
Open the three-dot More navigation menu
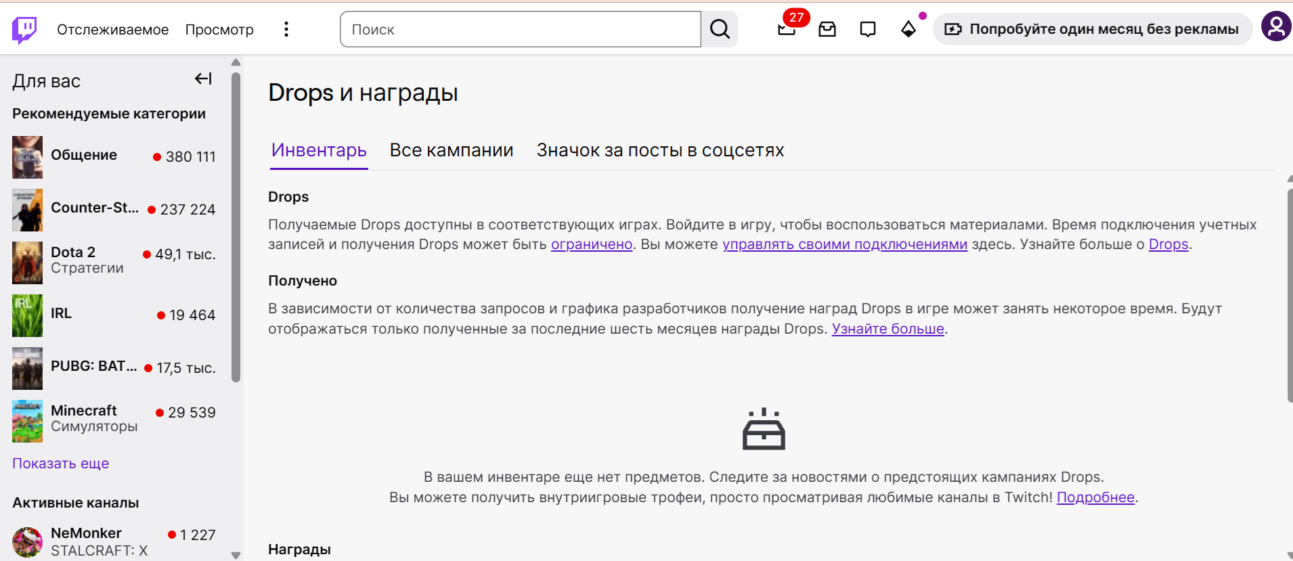pos(286,29)
